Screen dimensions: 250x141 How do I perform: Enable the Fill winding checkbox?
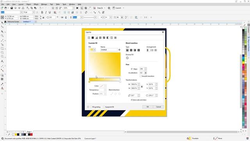(91, 107)
